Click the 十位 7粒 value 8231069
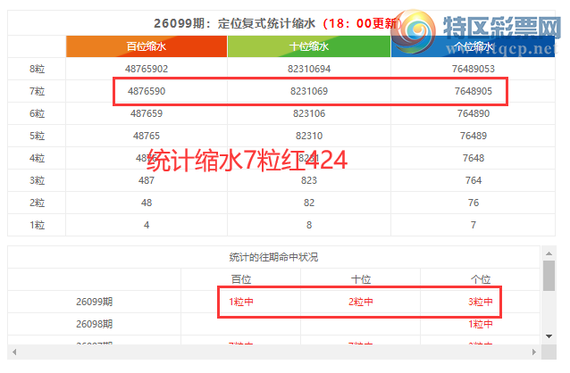 [309, 91]
